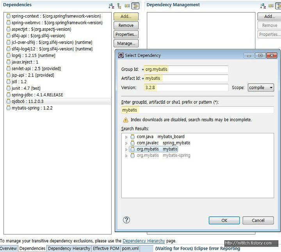Image resolution: width=281 pixels, height=252 pixels.
Task: Click Add button in Dependencies section
Action: pos(126,16)
